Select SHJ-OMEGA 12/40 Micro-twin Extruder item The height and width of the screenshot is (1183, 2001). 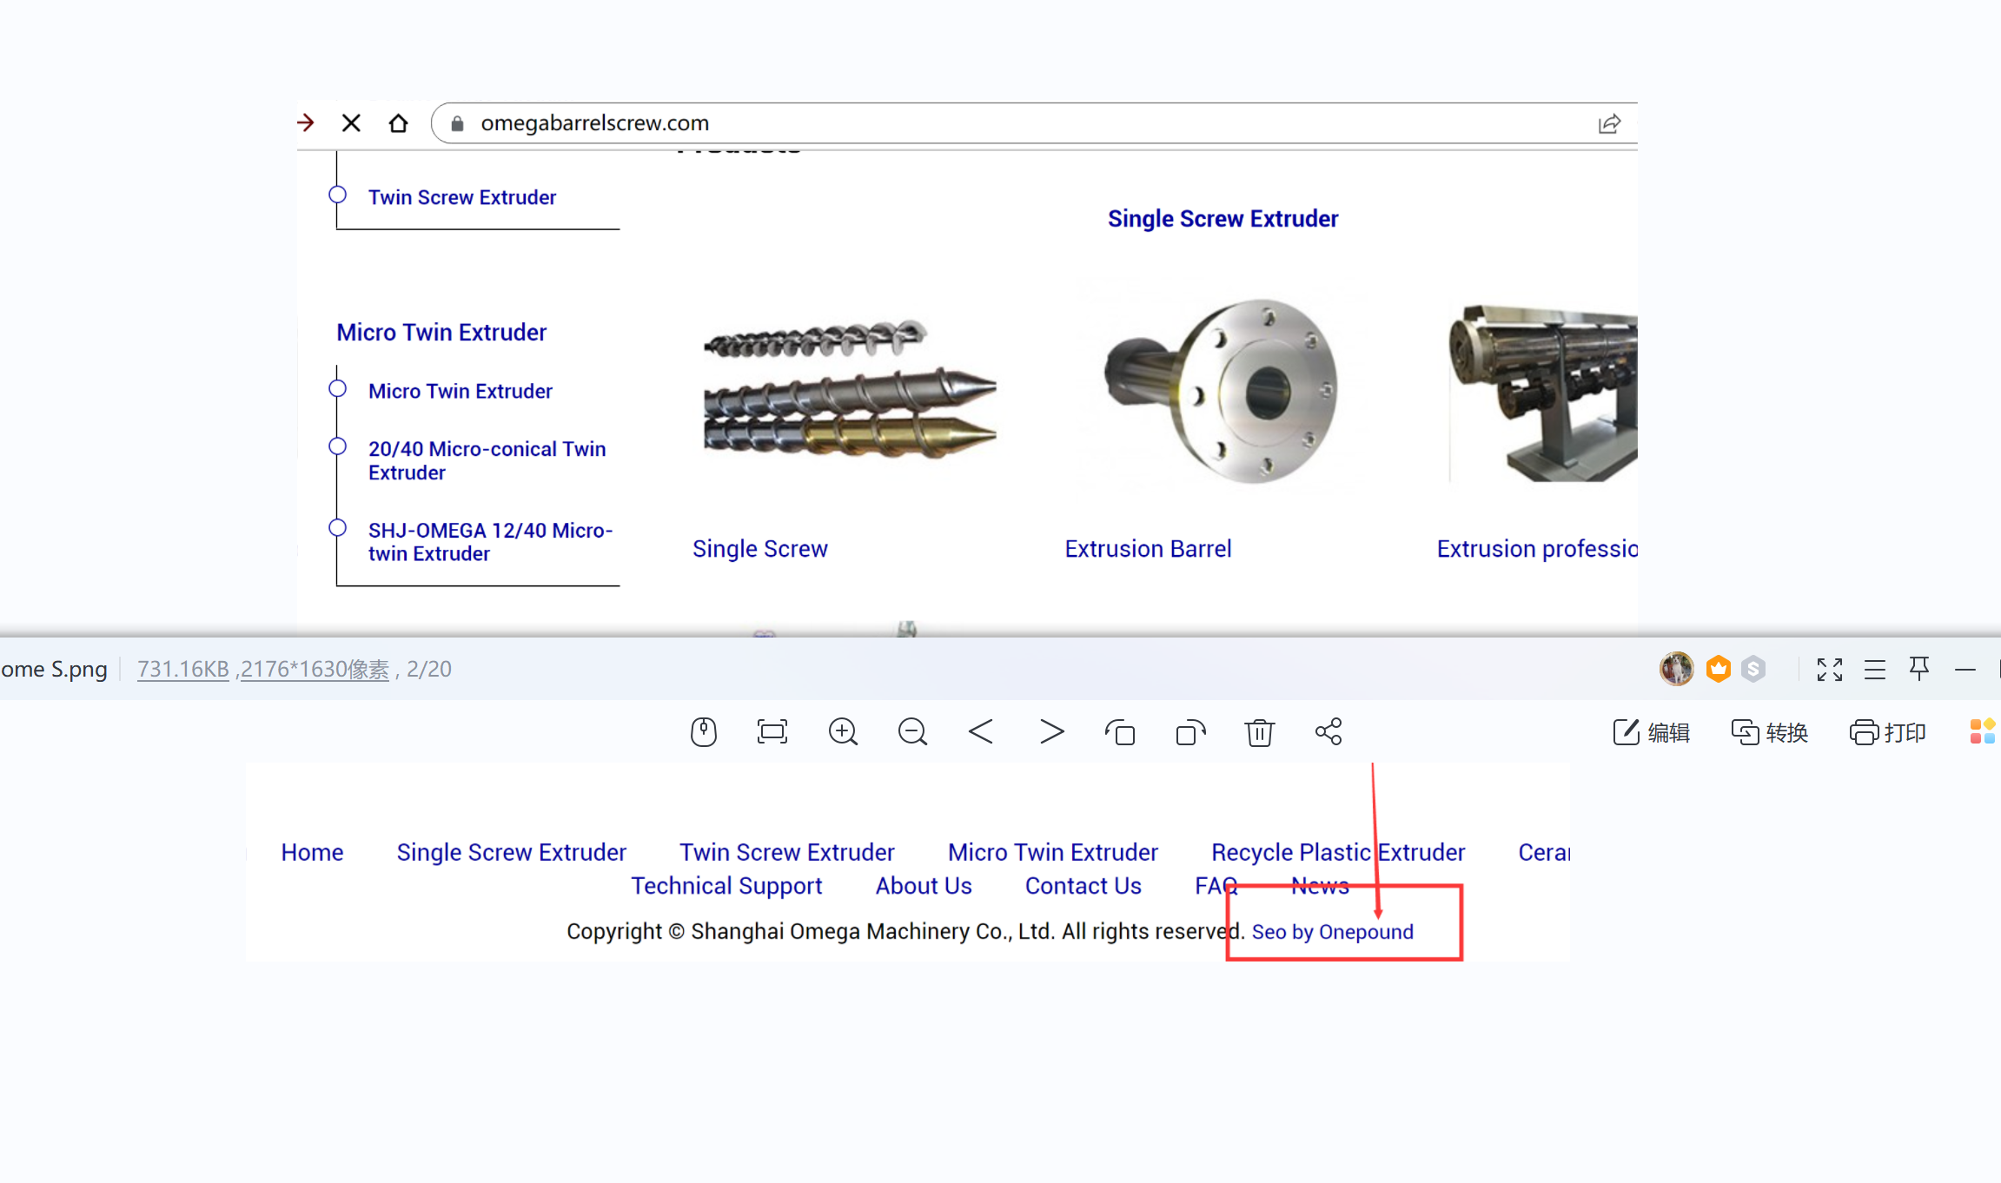[491, 542]
